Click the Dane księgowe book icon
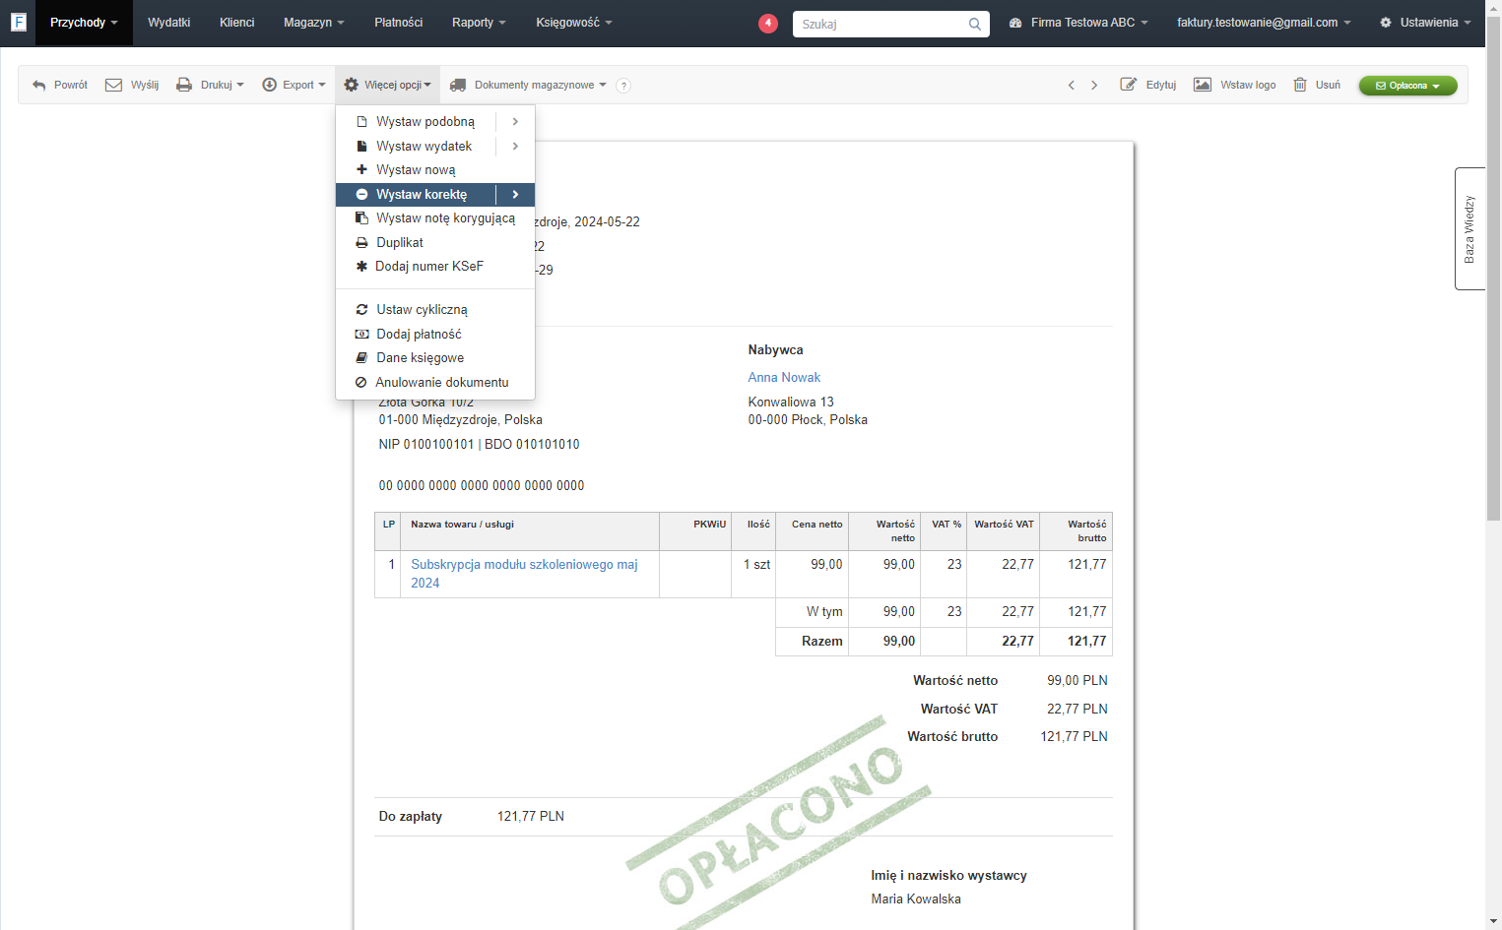This screenshot has height=930, width=1502. tap(361, 358)
